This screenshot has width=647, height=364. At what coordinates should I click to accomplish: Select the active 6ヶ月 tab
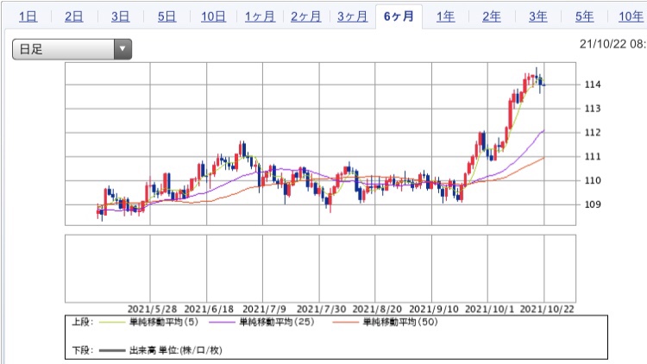(399, 16)
